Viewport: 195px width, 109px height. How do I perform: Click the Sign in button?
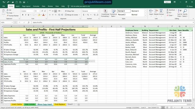click(167, 2)
